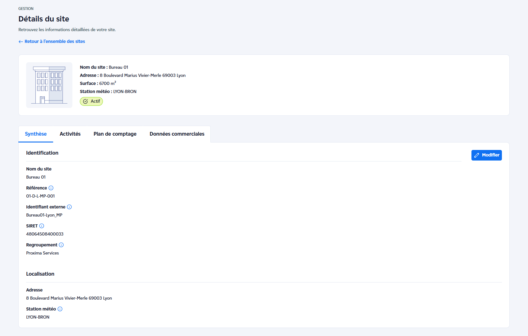Image resolution: width=528 pixels, height=336 pixels.
Task: Click the info icon beside Station météo label
Action: coord(60,309)
